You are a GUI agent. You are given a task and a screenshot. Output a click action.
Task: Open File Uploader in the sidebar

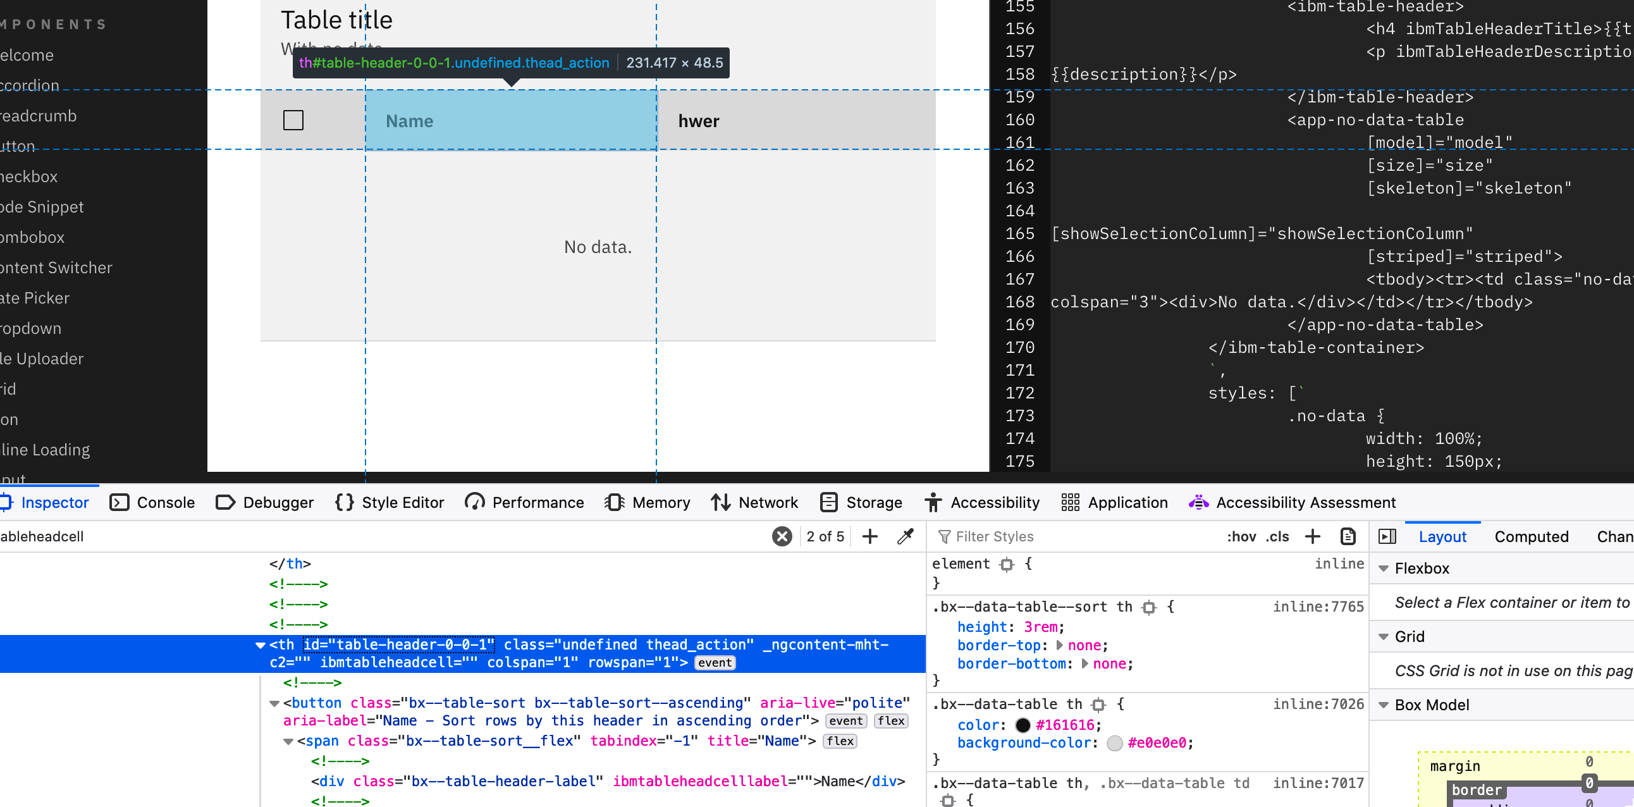pos(42,360)
